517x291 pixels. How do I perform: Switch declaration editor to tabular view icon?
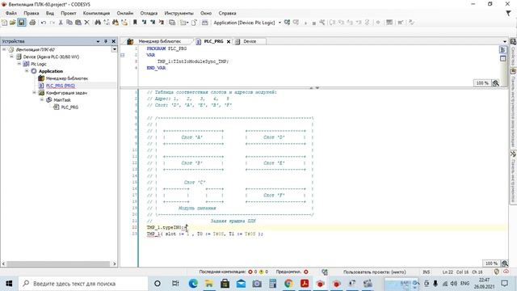tap(502, 59)
